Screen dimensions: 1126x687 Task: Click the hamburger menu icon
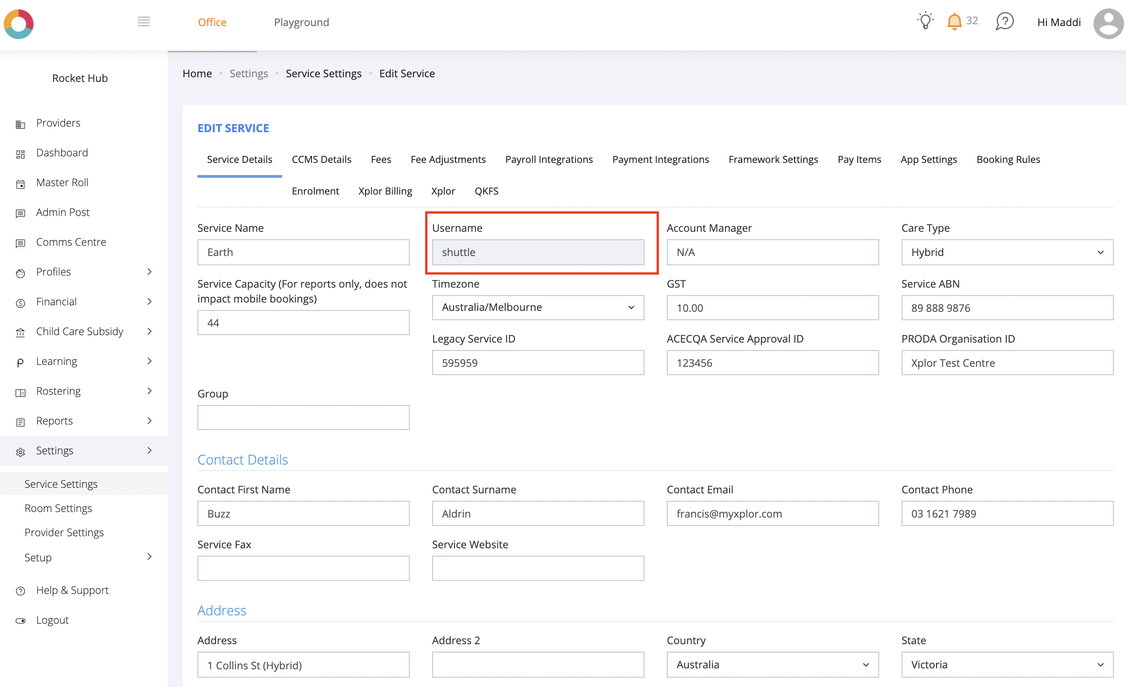tap(144, 21)
